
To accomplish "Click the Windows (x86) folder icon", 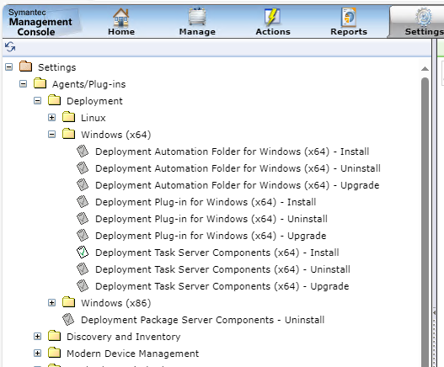I will tap(69, 302).
